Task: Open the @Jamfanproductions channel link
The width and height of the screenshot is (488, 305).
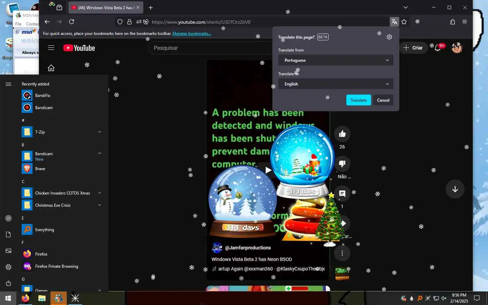Action: pos(248,248)
